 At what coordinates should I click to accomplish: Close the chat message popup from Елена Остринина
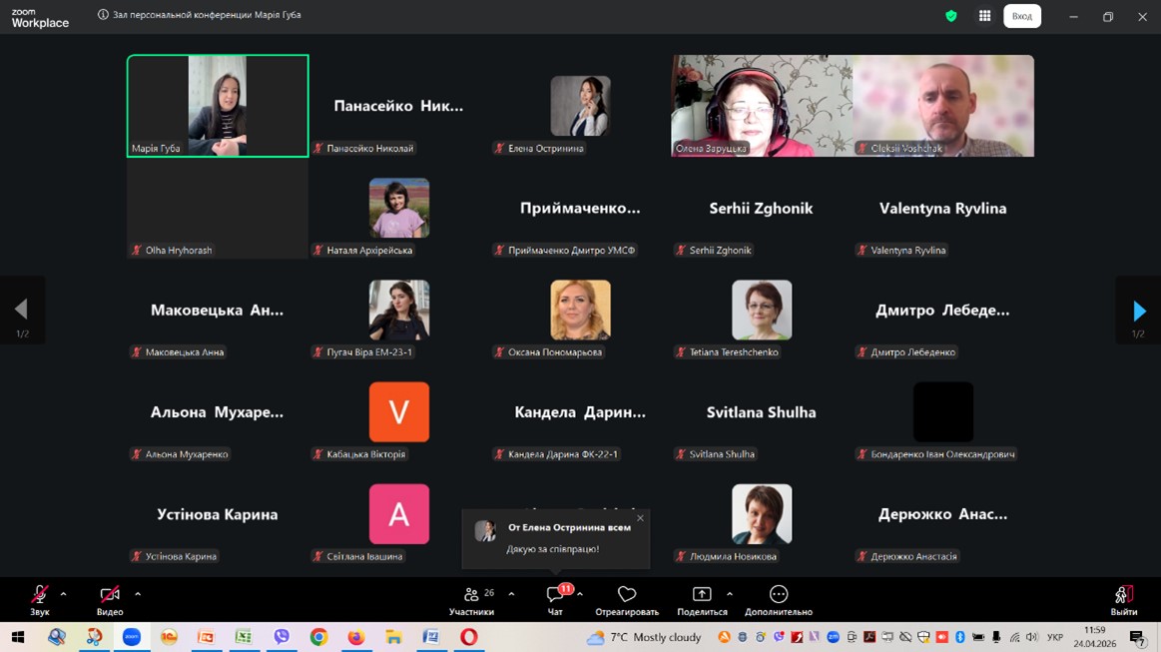(640, 518)
